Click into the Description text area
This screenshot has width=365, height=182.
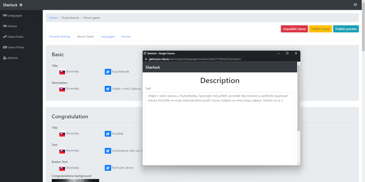pos(219,127)
